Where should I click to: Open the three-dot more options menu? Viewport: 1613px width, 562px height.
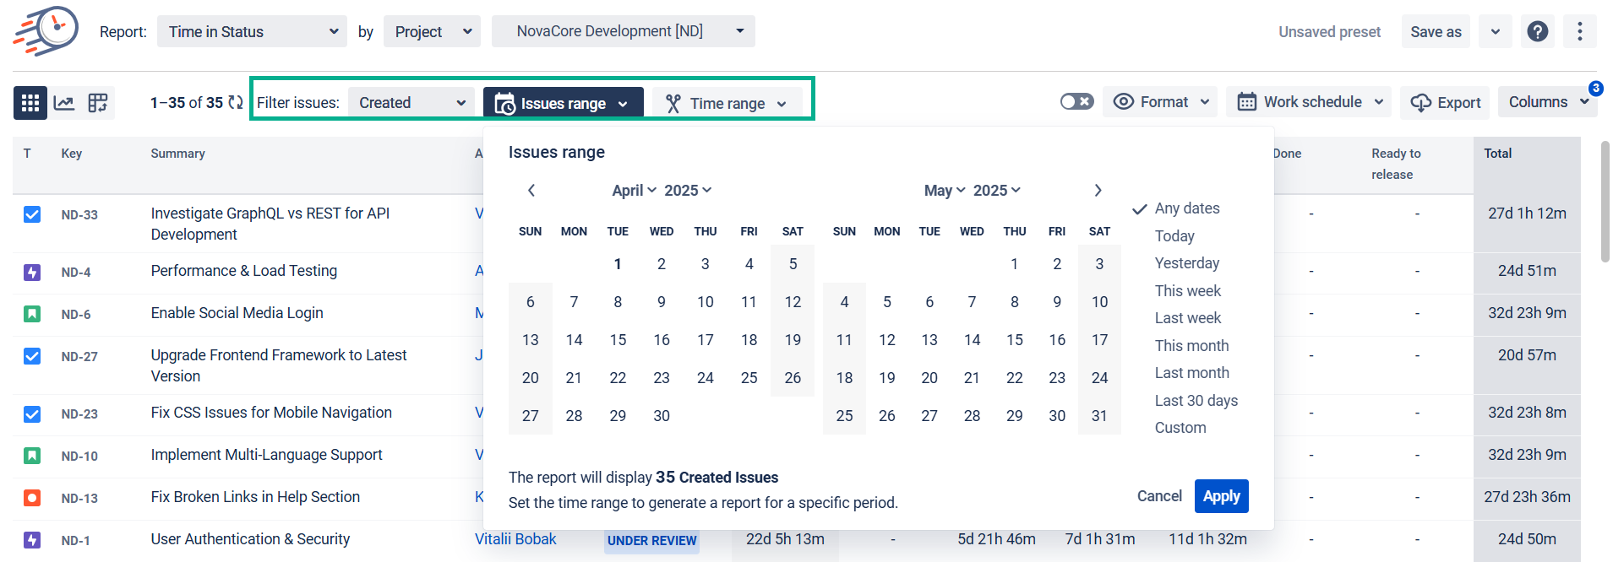(x=1579, y=32)
